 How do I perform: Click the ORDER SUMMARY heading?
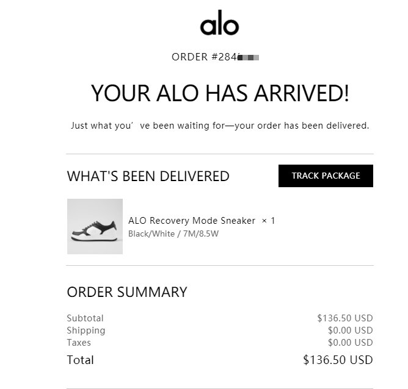[x=127, y=292]
